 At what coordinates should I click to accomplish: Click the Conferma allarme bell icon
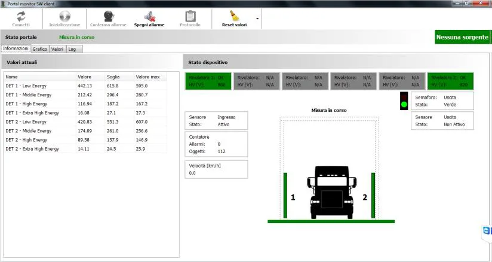(x=108, y=16)
